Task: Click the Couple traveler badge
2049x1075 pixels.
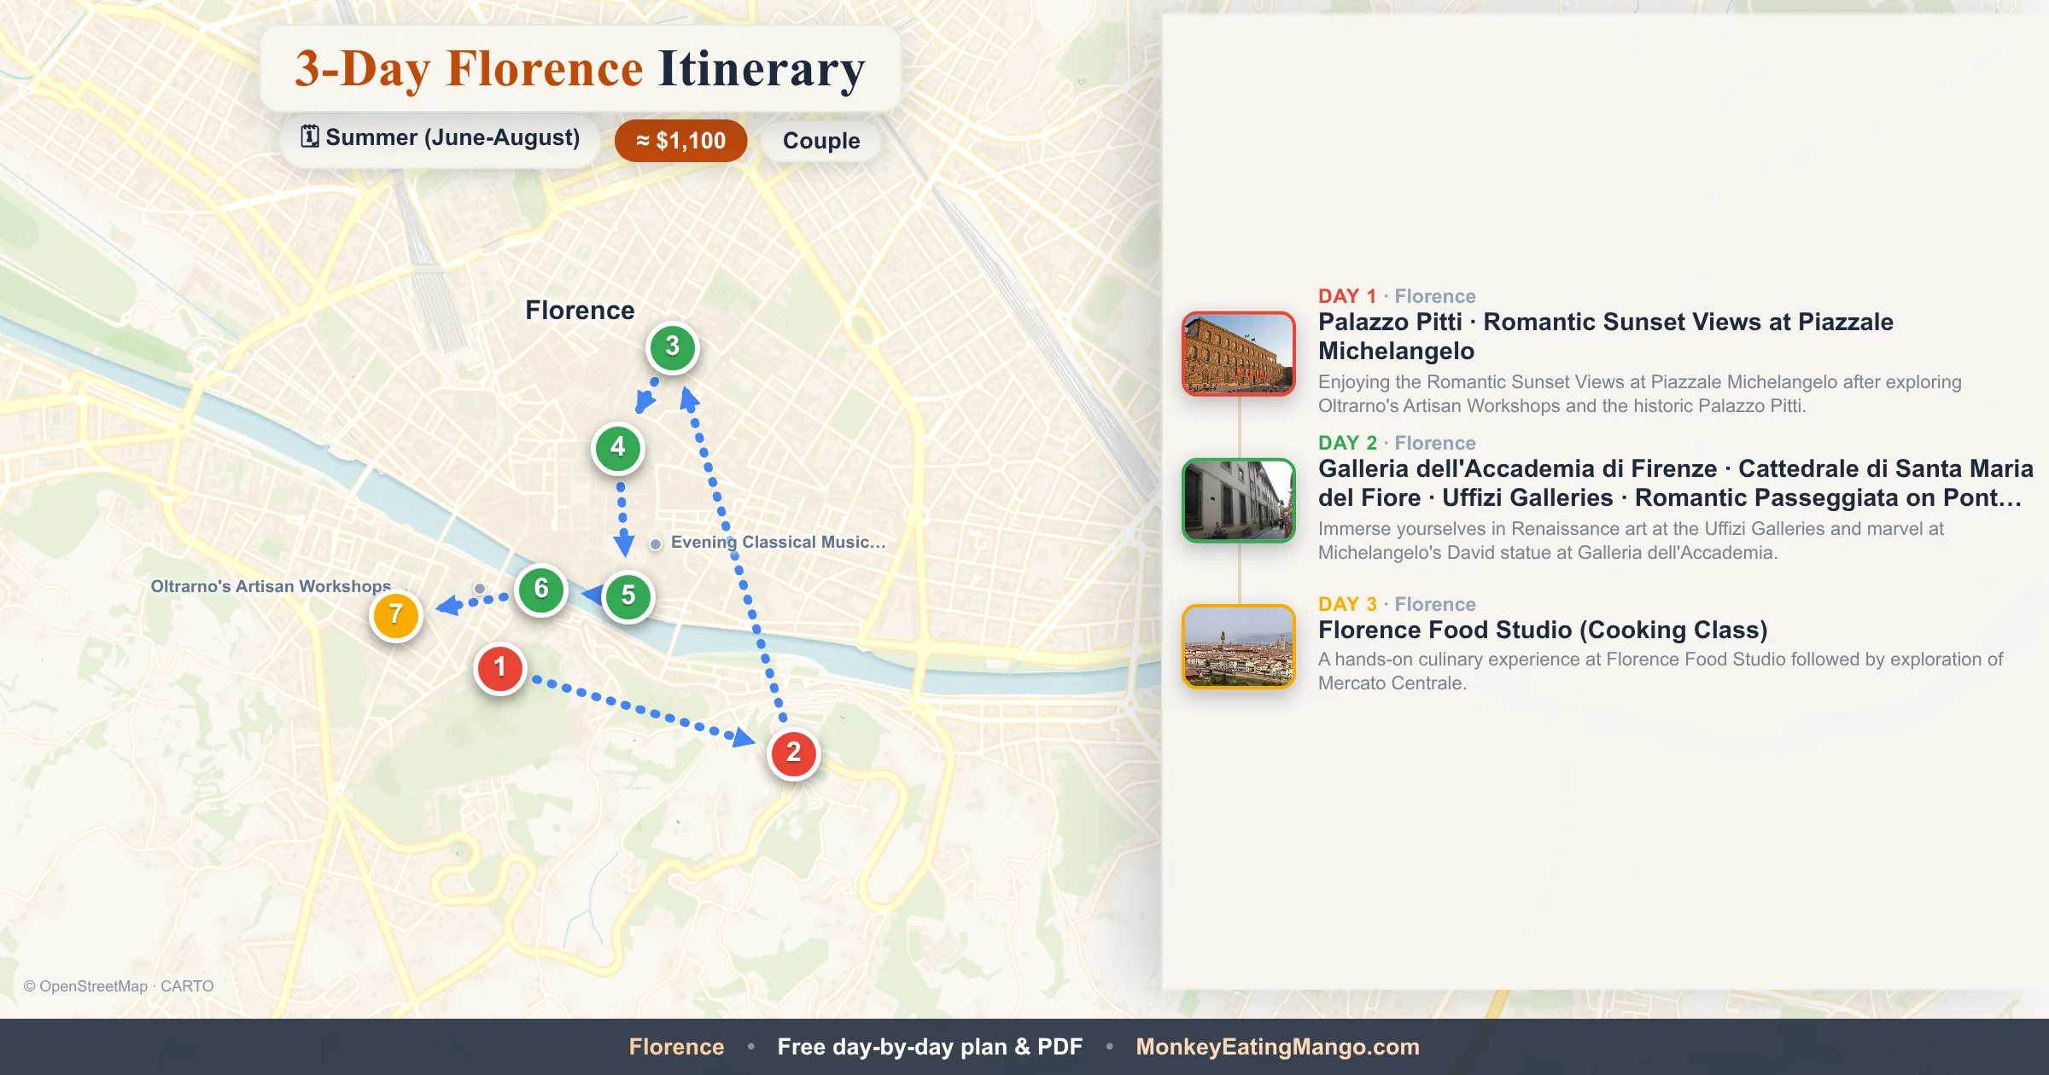Action: pos(821,141)
